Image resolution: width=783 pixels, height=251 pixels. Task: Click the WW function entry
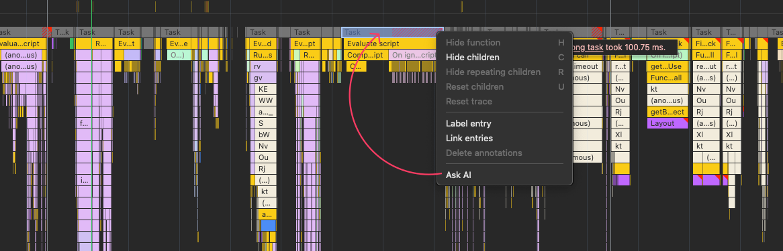pos(266,100)
